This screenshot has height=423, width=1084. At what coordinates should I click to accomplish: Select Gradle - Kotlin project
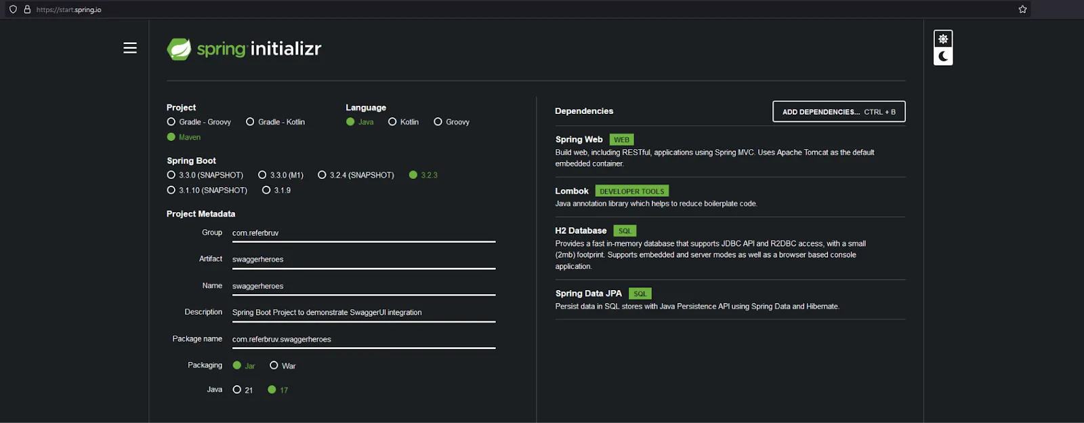(275, 122)
